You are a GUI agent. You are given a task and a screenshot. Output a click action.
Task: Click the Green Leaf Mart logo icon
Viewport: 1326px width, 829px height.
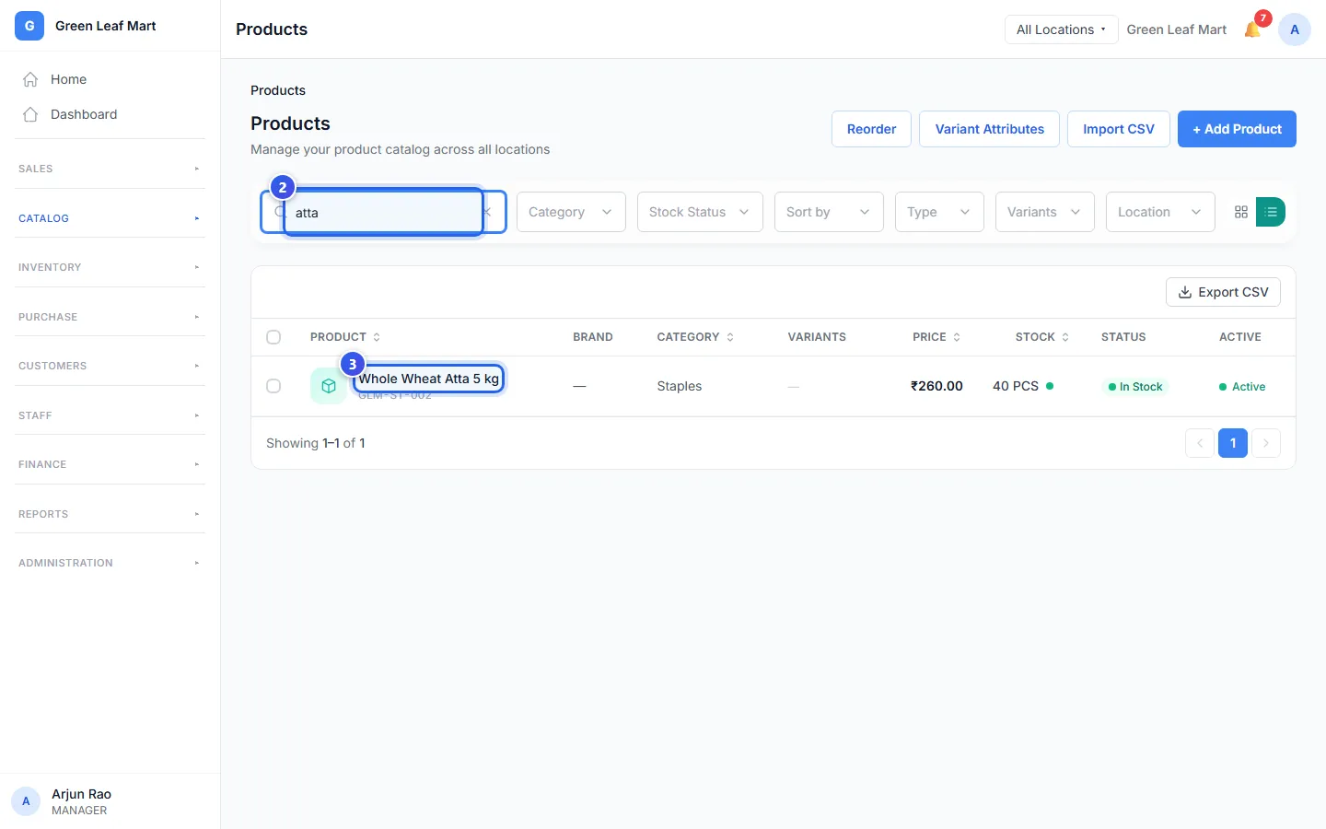(29, 26)
